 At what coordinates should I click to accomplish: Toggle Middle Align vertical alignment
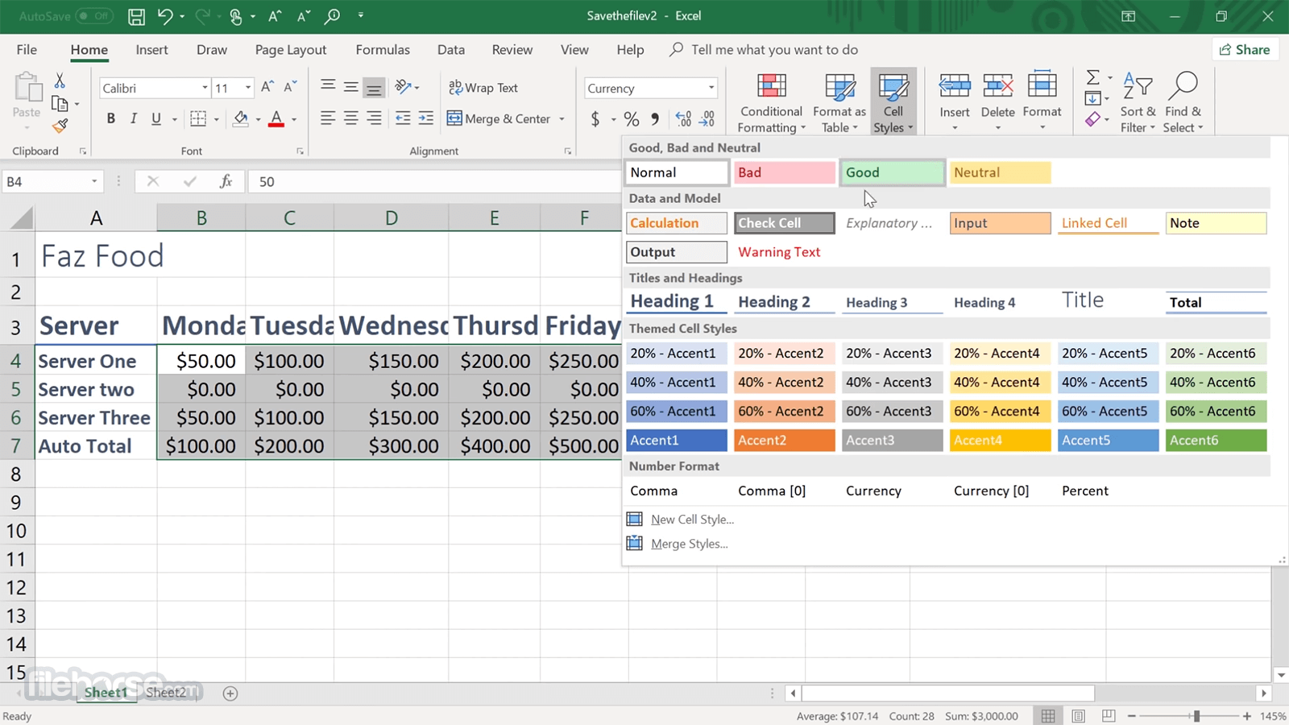[x=350, y=87]
